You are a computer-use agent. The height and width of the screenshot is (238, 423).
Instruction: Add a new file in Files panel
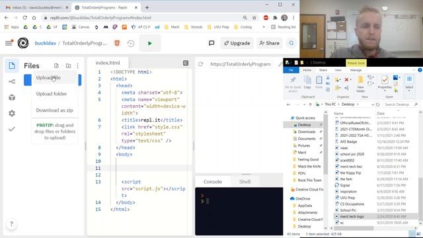pos(56,66)
